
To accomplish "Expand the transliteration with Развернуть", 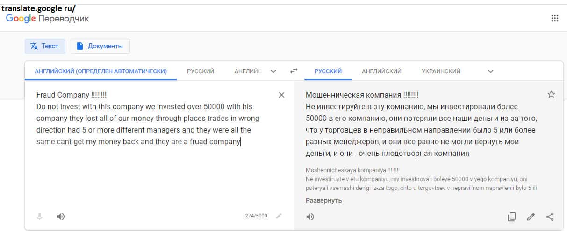I will (x=323, y=200).
